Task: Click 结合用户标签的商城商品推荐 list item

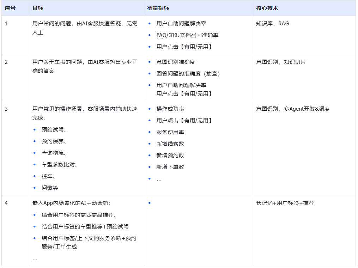Action: pyautogui.click(x=79, y=215)
